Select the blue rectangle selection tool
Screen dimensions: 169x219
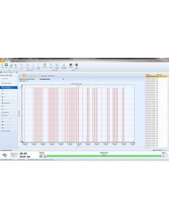(31, 76)
